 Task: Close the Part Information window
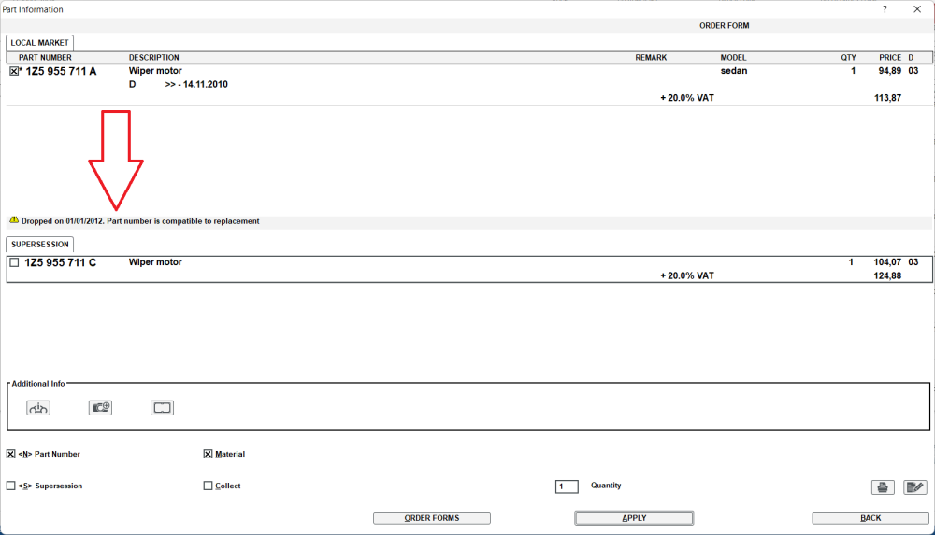(x=917, y=9)
